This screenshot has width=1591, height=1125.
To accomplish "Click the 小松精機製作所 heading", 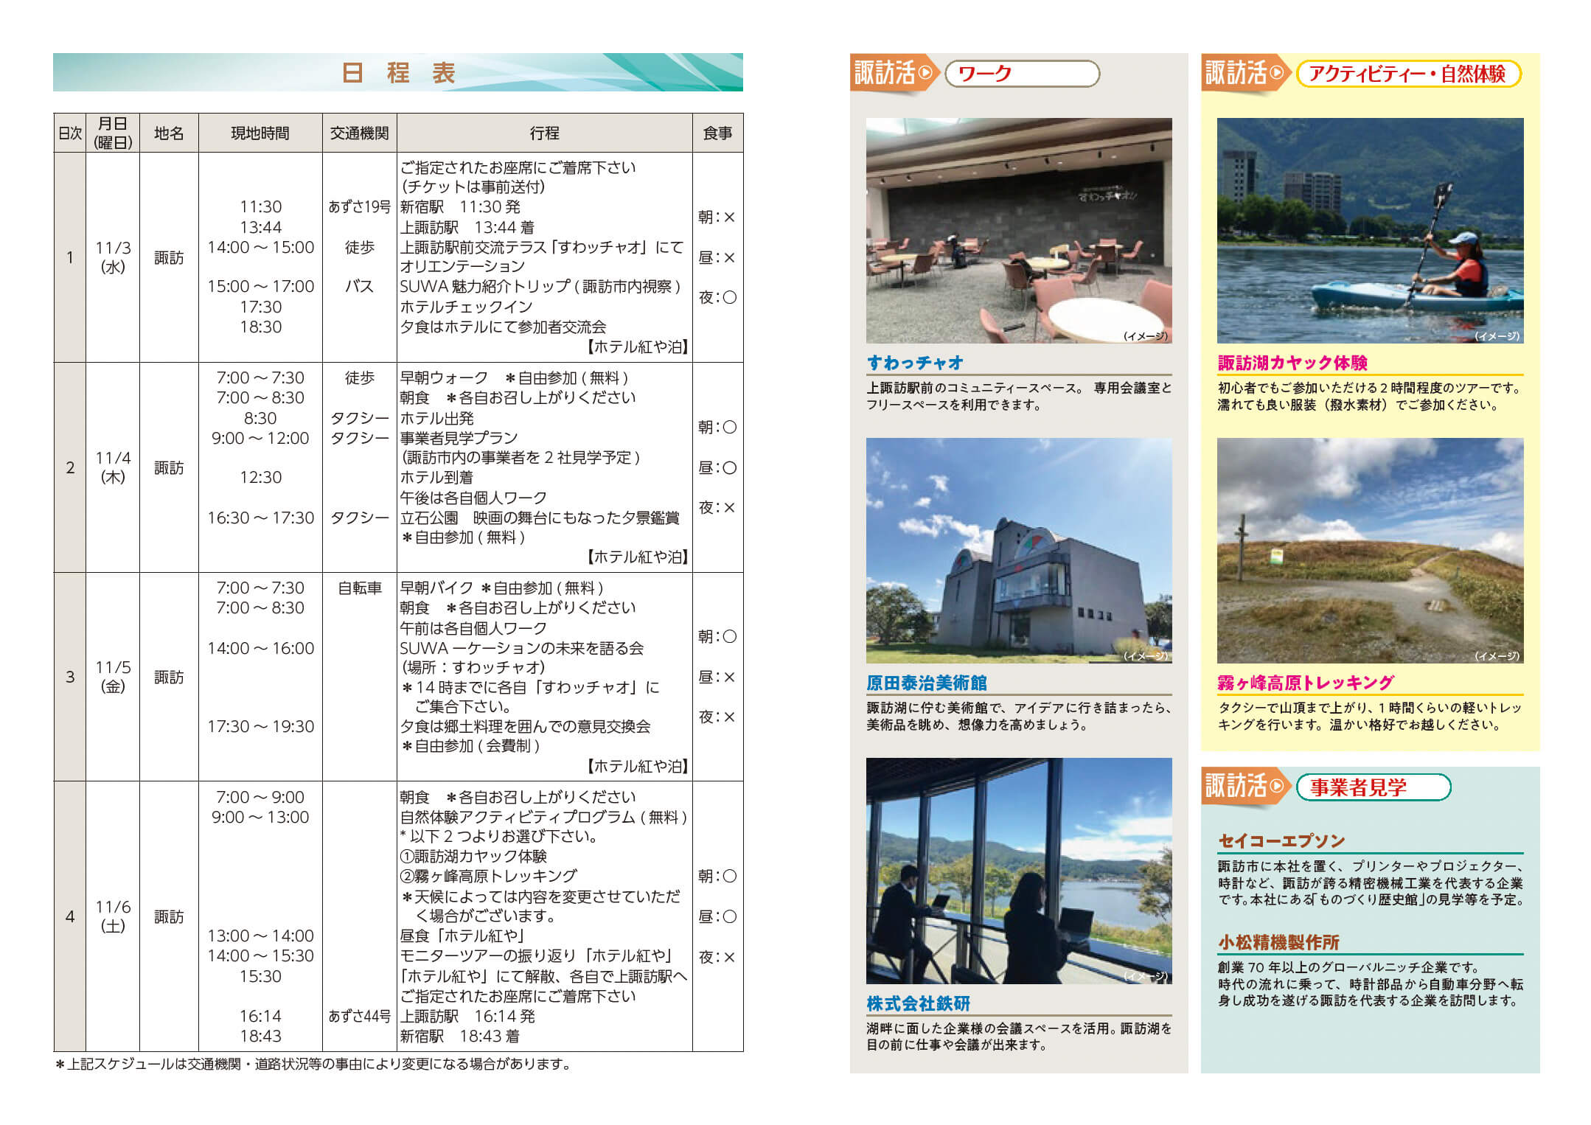I will pyautogui.click(x=1278, y=942).
